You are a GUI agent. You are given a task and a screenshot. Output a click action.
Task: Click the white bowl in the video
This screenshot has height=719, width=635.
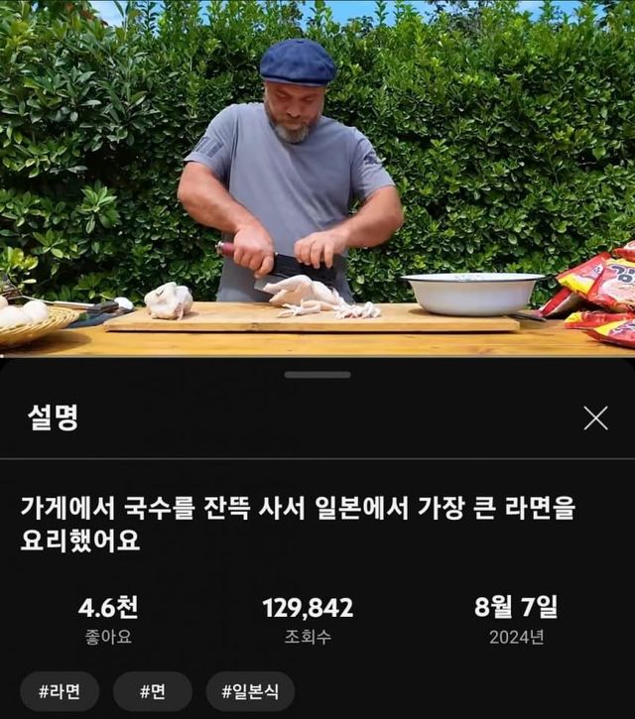point(473,294)
